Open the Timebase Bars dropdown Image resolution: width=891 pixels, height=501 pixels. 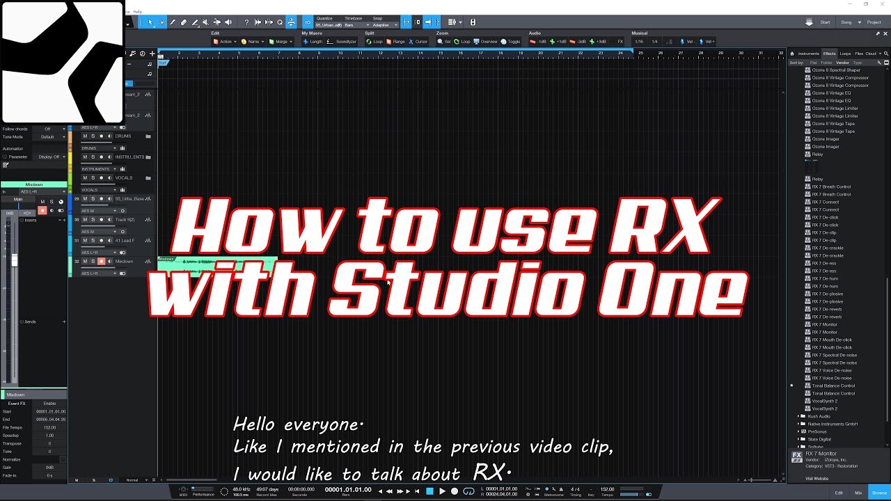pyautogui.click(x=356, y=25)
